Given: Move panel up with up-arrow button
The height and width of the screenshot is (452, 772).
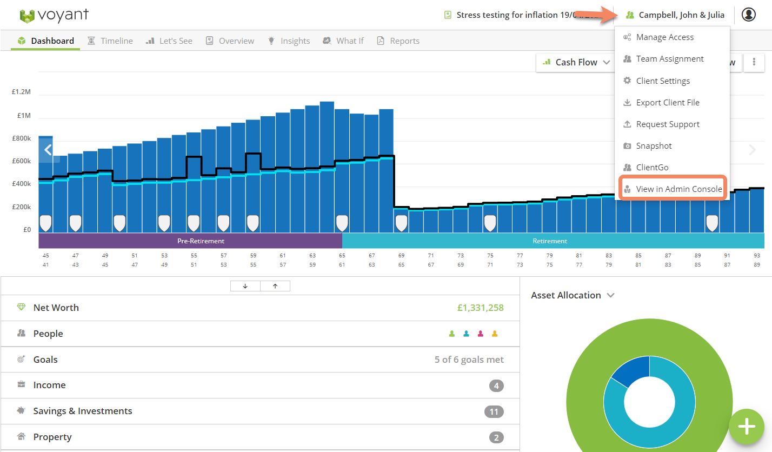Looking at the screenshot, I should [275, 286].
